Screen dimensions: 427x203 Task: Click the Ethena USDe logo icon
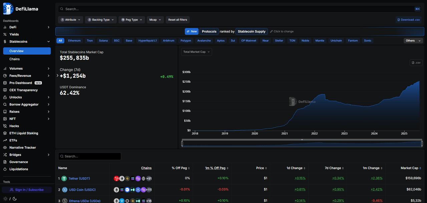(x=65, y=201)
